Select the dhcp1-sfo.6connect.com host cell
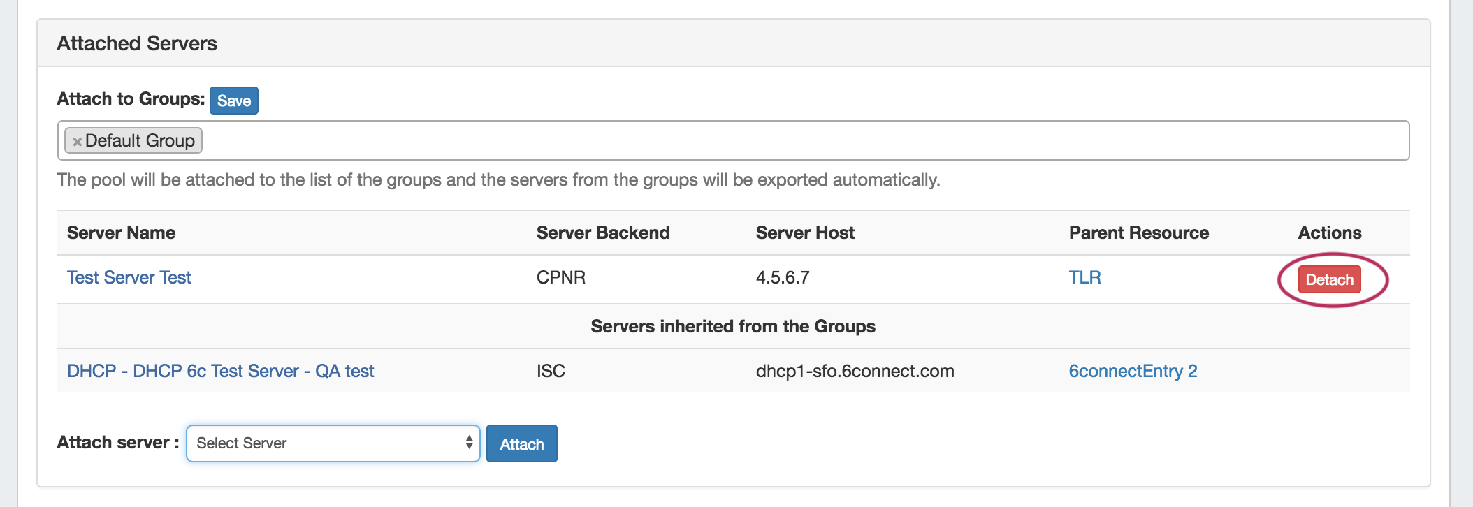Image resolution: width=1473 pixels, height=507 pixels. 855,371
